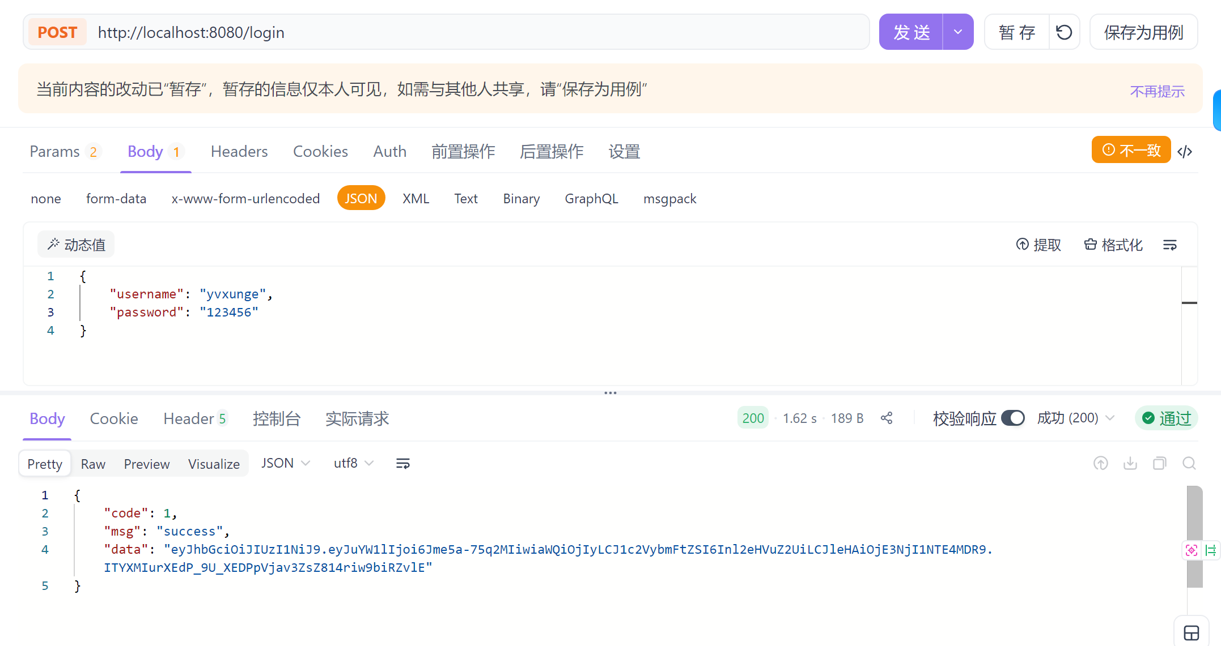Click the search response icon
Image resolution: width=1221 pixels, height=646 pixels.
(x=1189, y=464)
